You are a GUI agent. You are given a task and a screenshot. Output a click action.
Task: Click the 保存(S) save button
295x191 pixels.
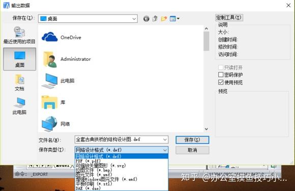tap(192, 140)
